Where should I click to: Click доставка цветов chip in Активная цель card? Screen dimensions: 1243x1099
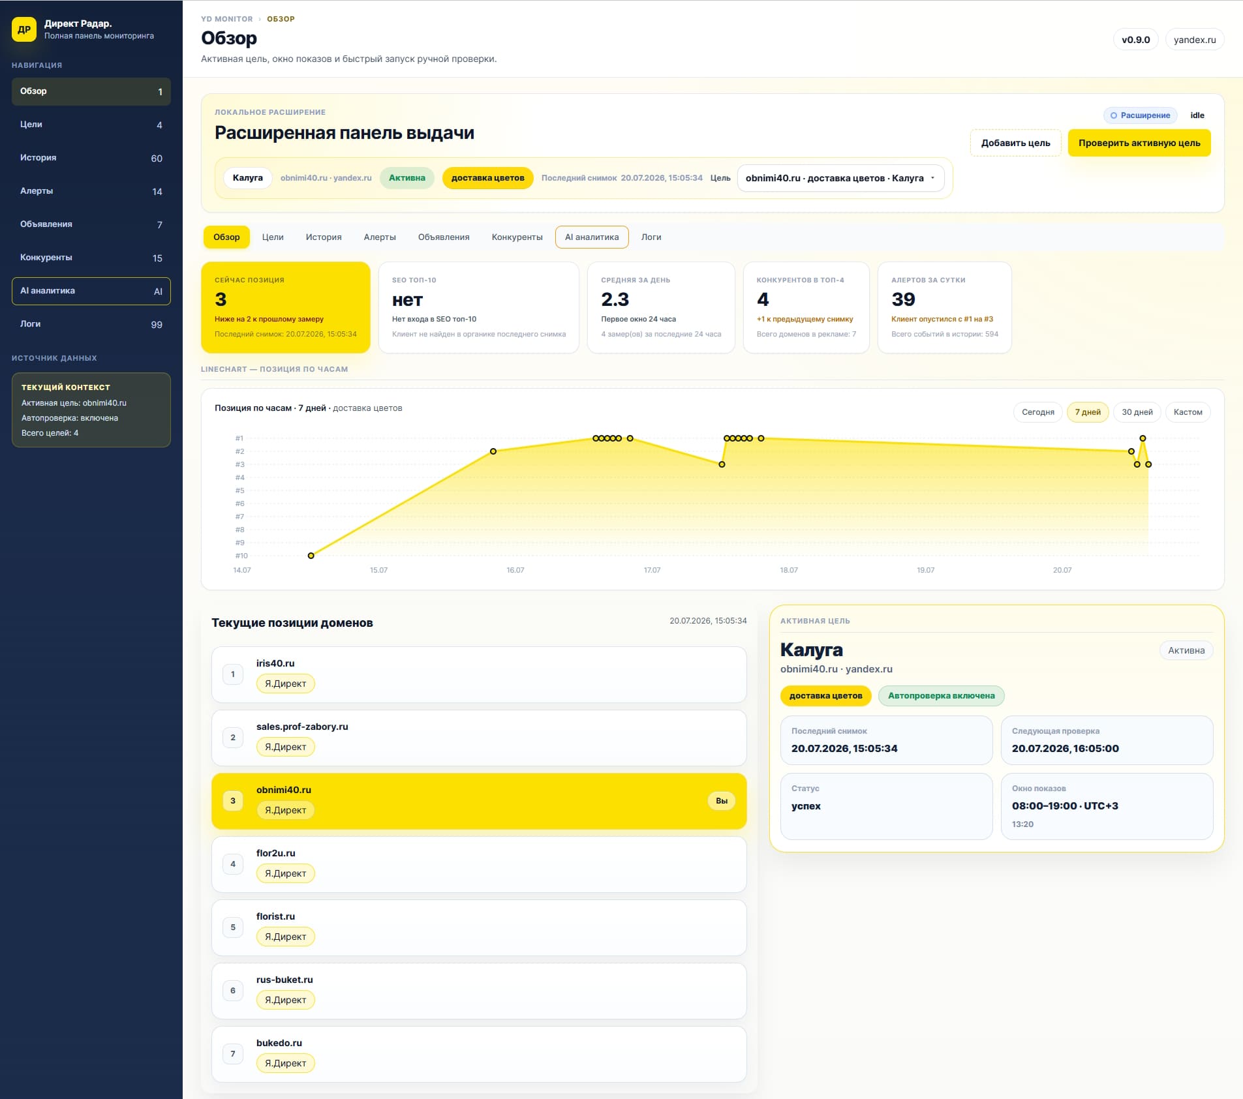[x=825, y=696]
